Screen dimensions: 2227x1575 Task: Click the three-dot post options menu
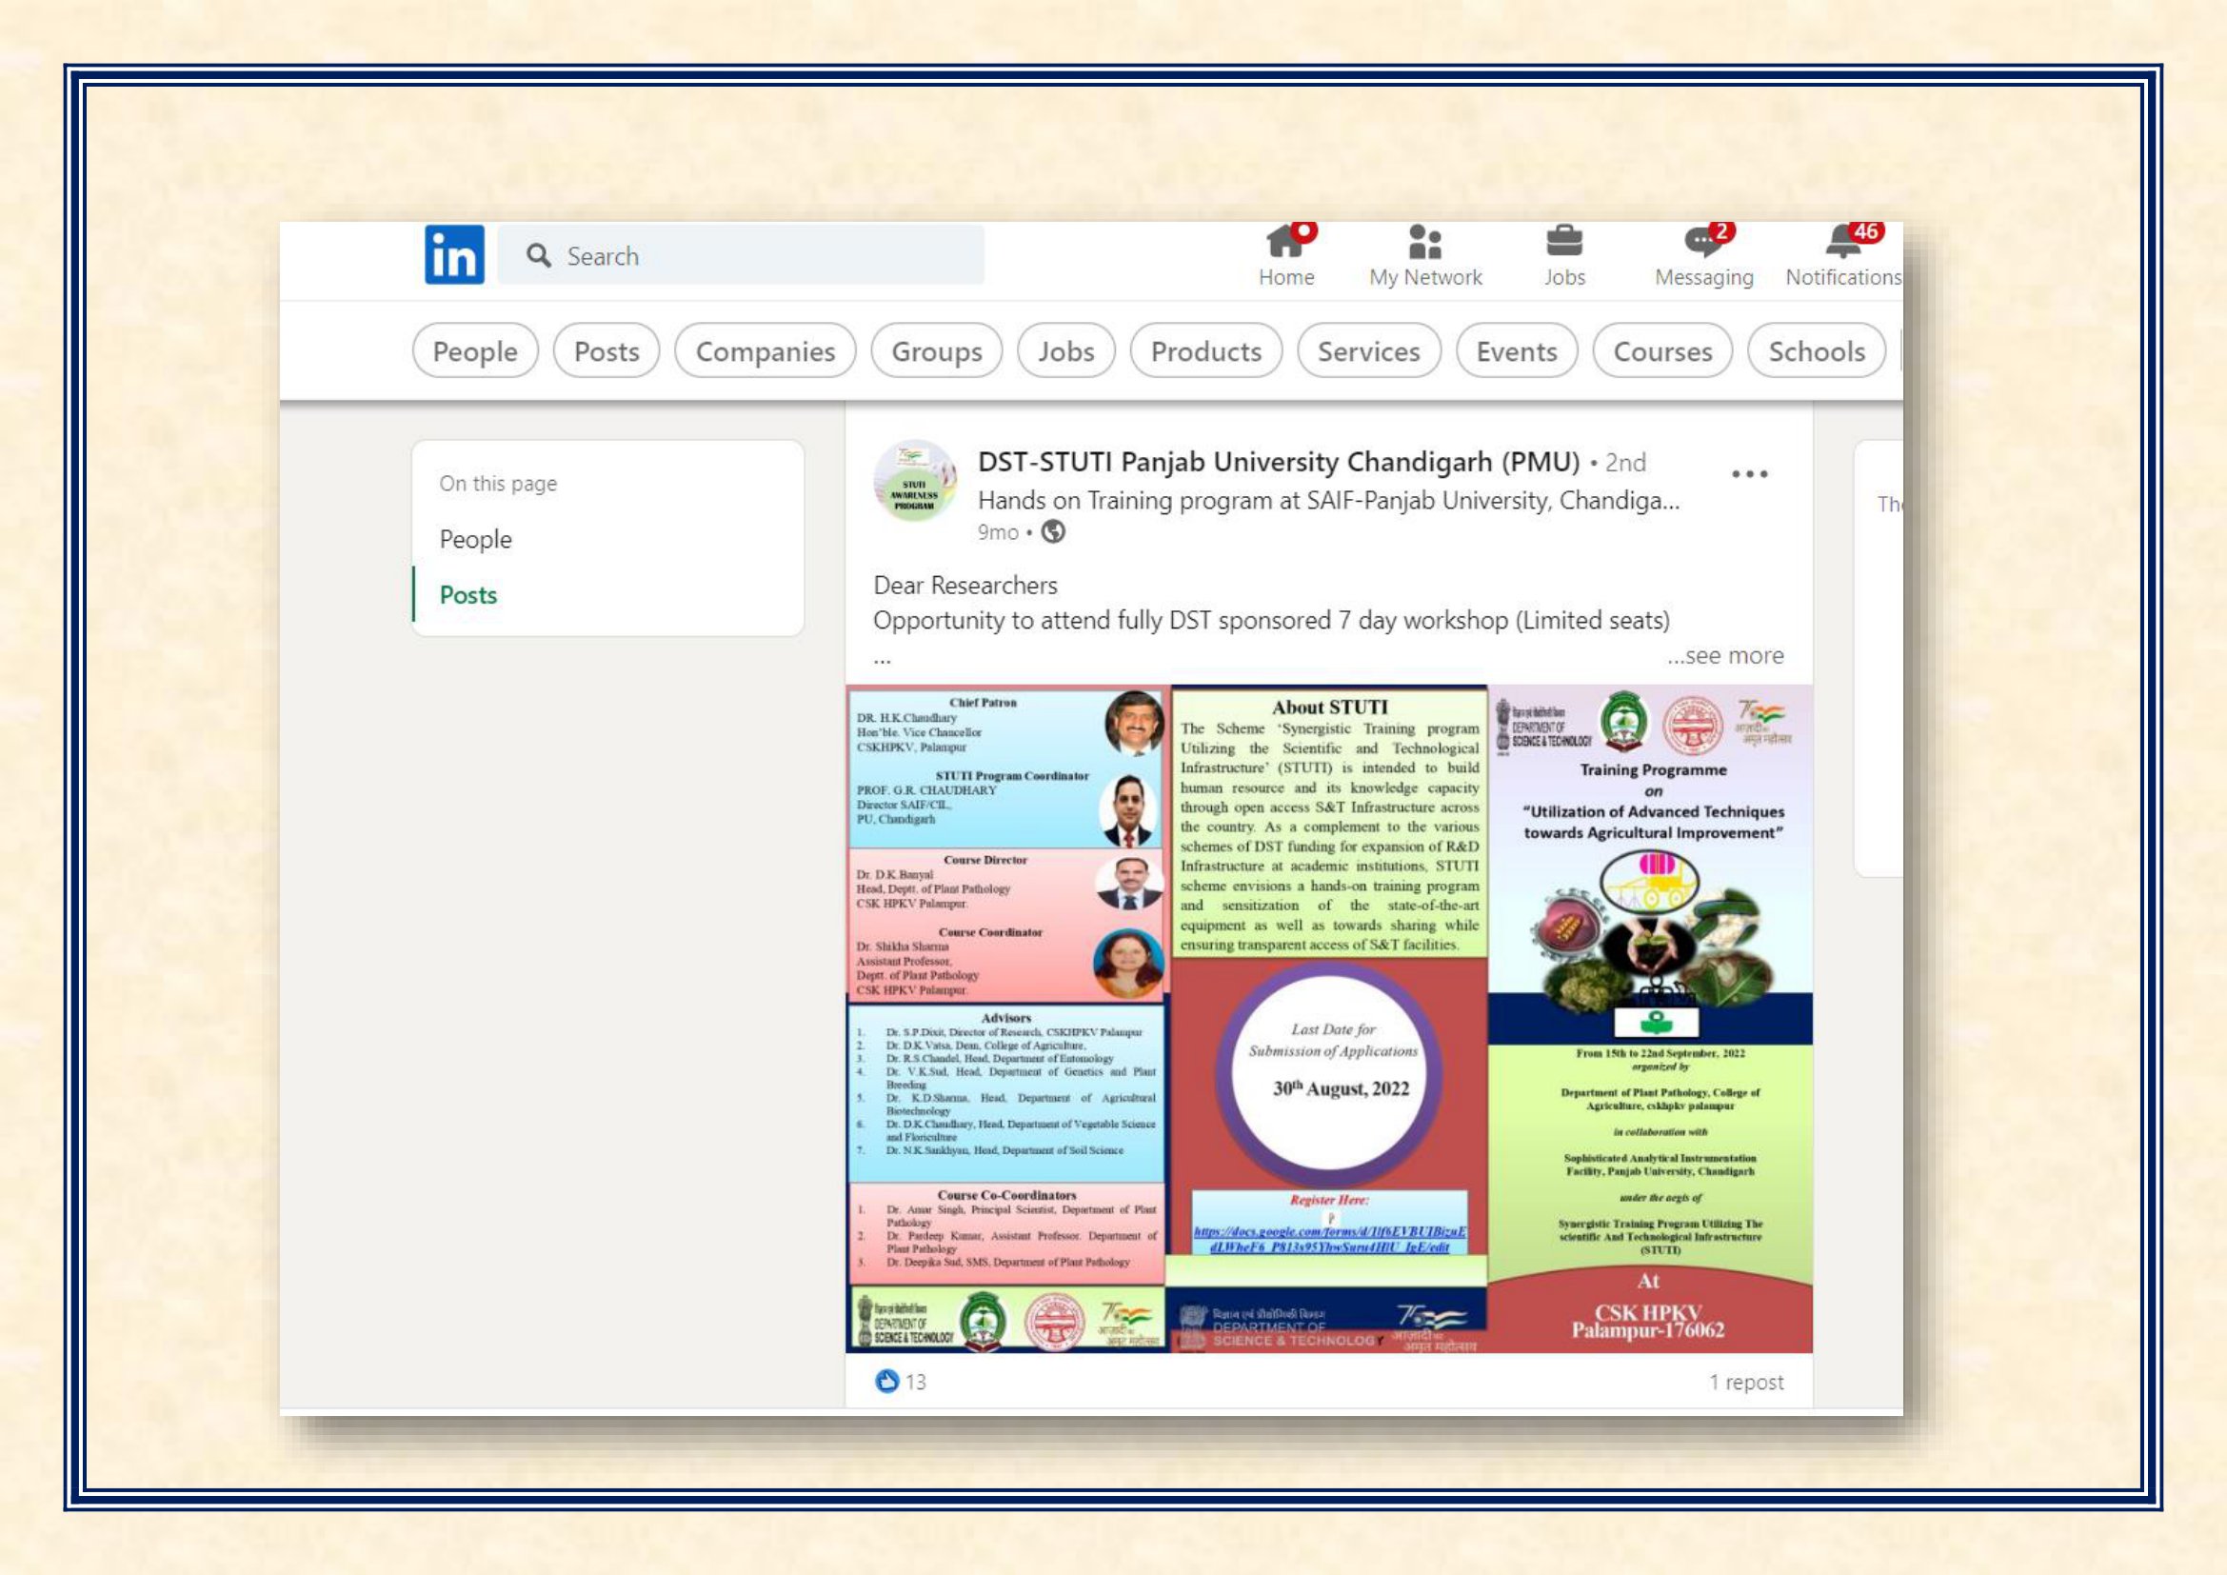1749,473
